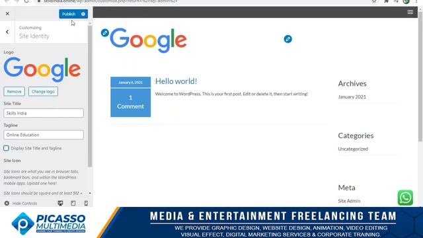Viewport: 423px width, 238px height.
Task: Reload the page in browser
Action: [26, 1]
